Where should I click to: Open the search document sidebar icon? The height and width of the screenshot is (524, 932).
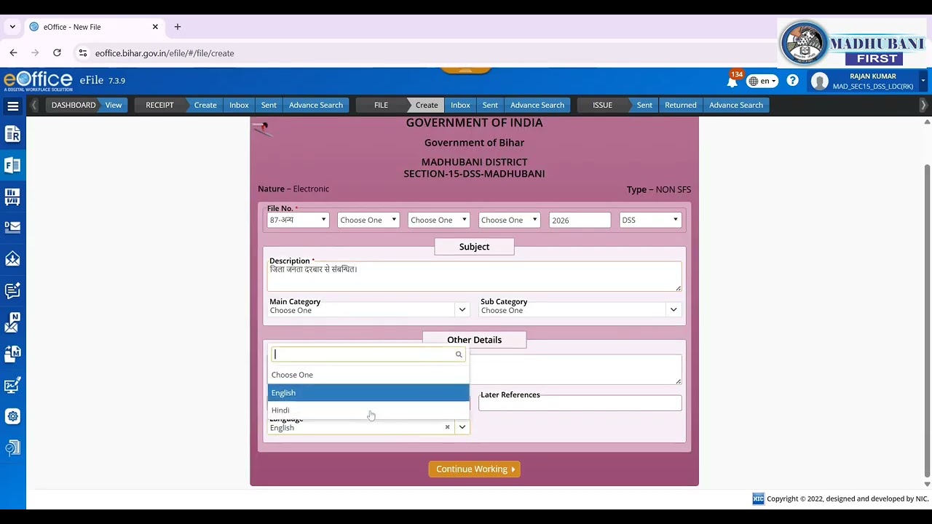(12, 448)
